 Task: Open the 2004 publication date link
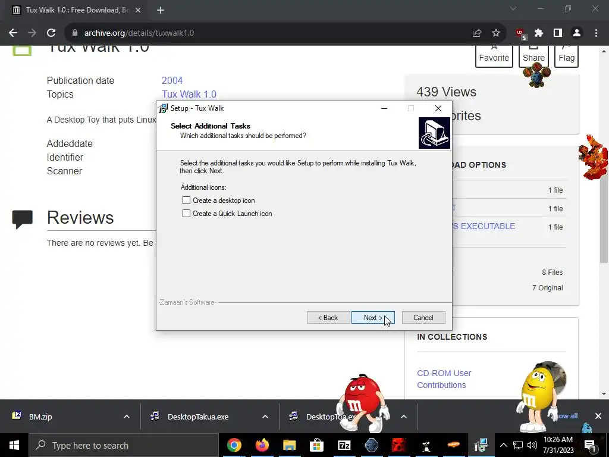(x=172, y=80)
